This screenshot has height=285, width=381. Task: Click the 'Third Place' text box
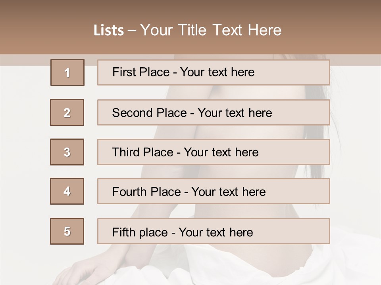pyautogui.click(x=214, y=152)
